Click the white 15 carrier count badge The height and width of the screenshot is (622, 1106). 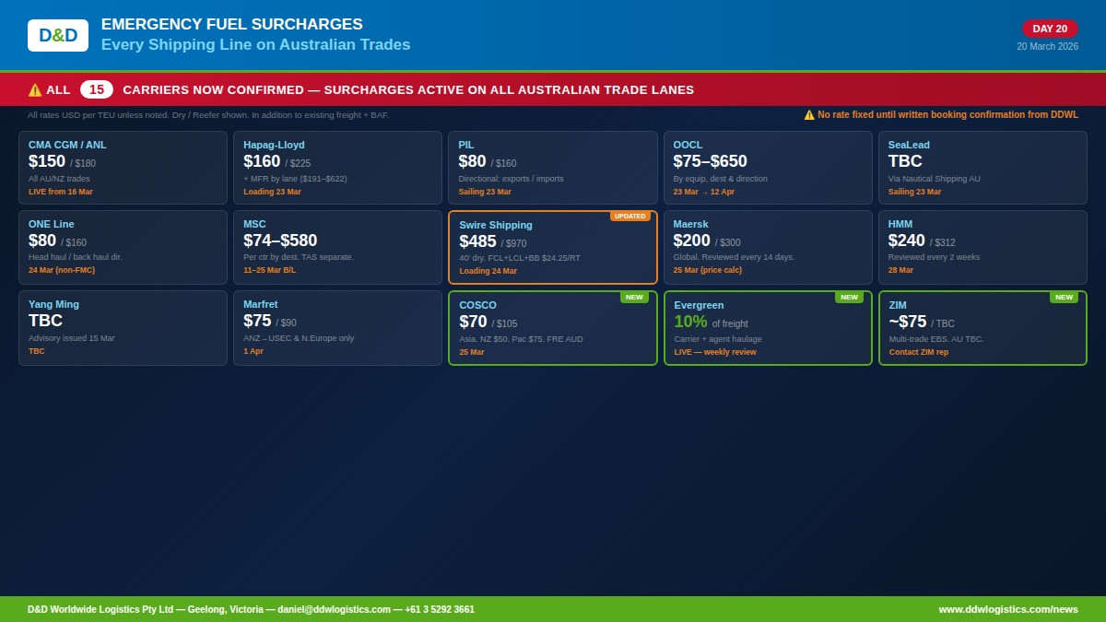pos(97,89)
